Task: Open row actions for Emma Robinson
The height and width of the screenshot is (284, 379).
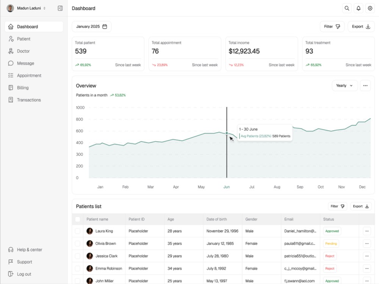Action: [x=366, y=268]
